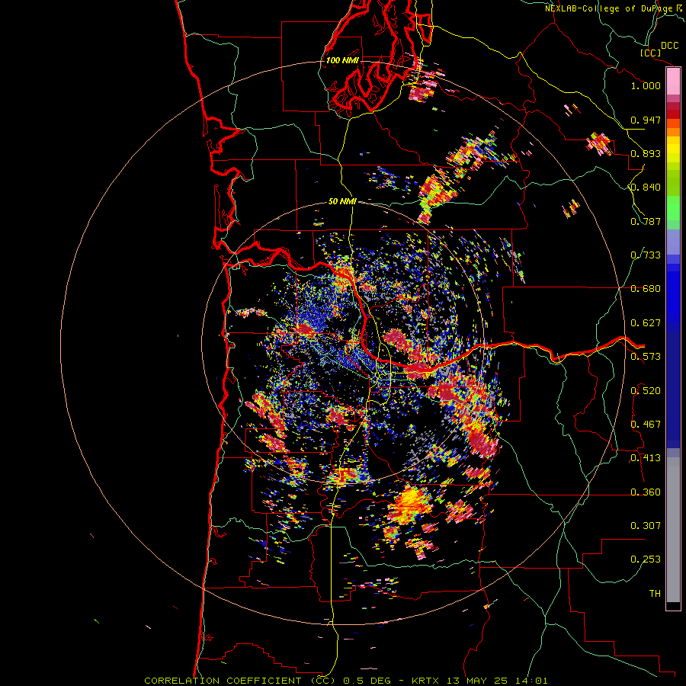Select the 0.360 legend value
The image size is (686, 686).
click(646, 492)
